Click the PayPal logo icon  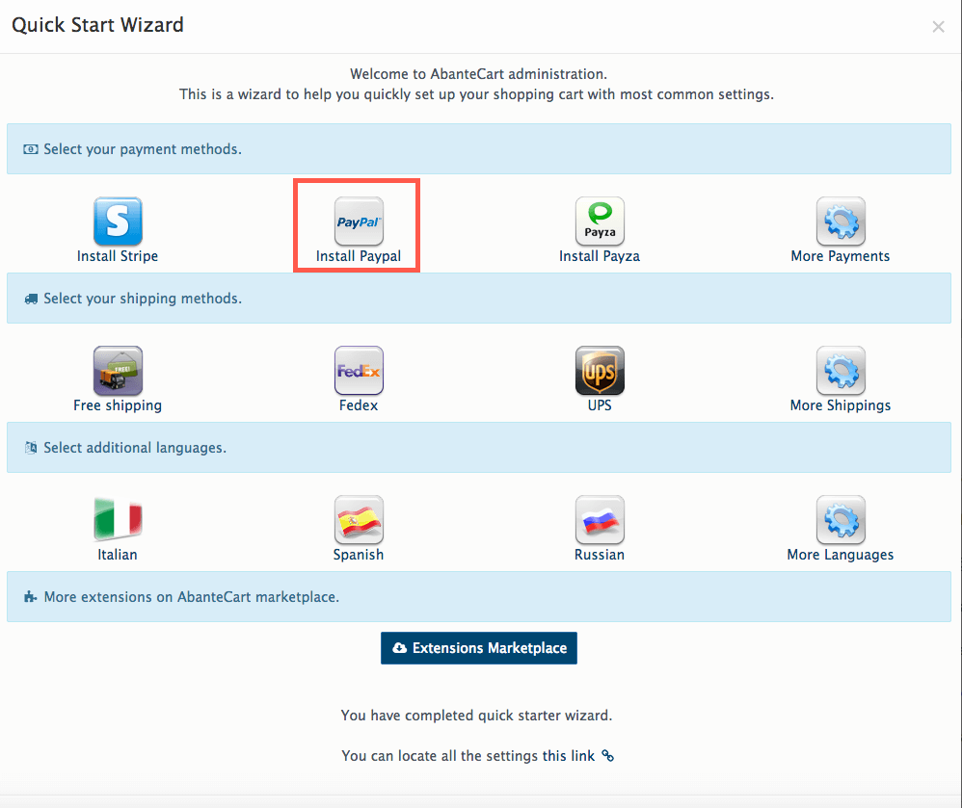(359, 222)
